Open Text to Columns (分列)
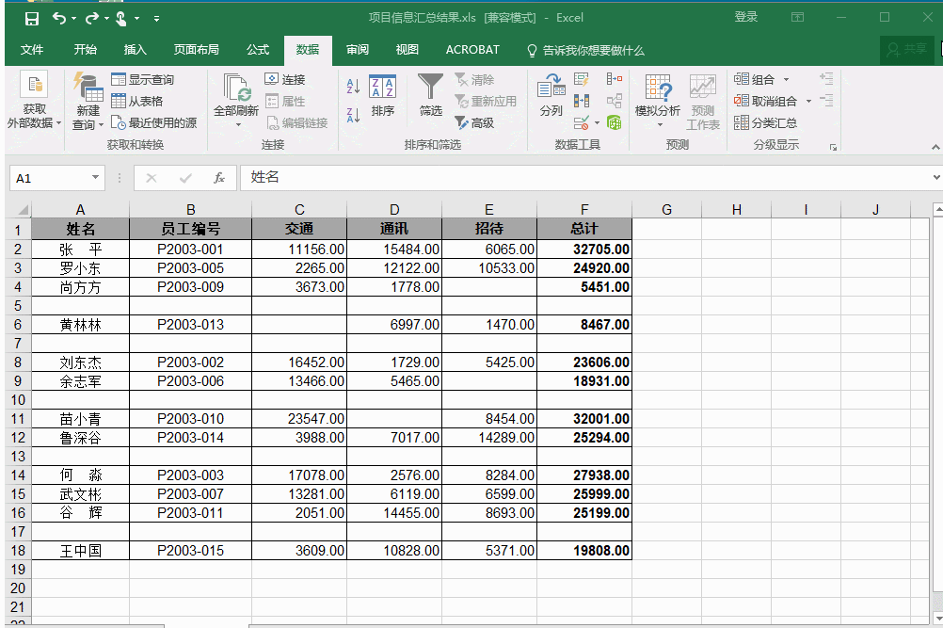943x628 pixels. (551, 95)
